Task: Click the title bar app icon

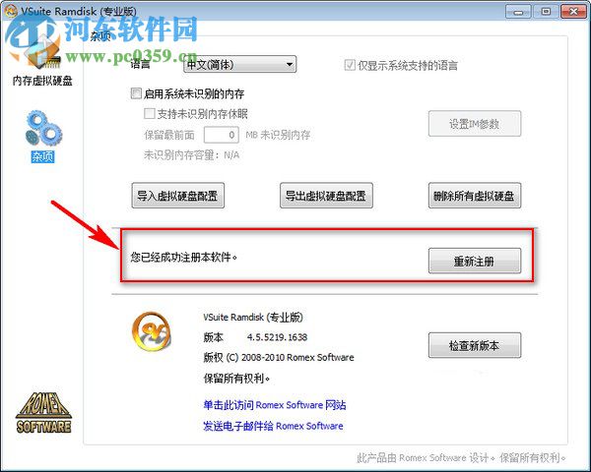Action: (x=11, y=11)
